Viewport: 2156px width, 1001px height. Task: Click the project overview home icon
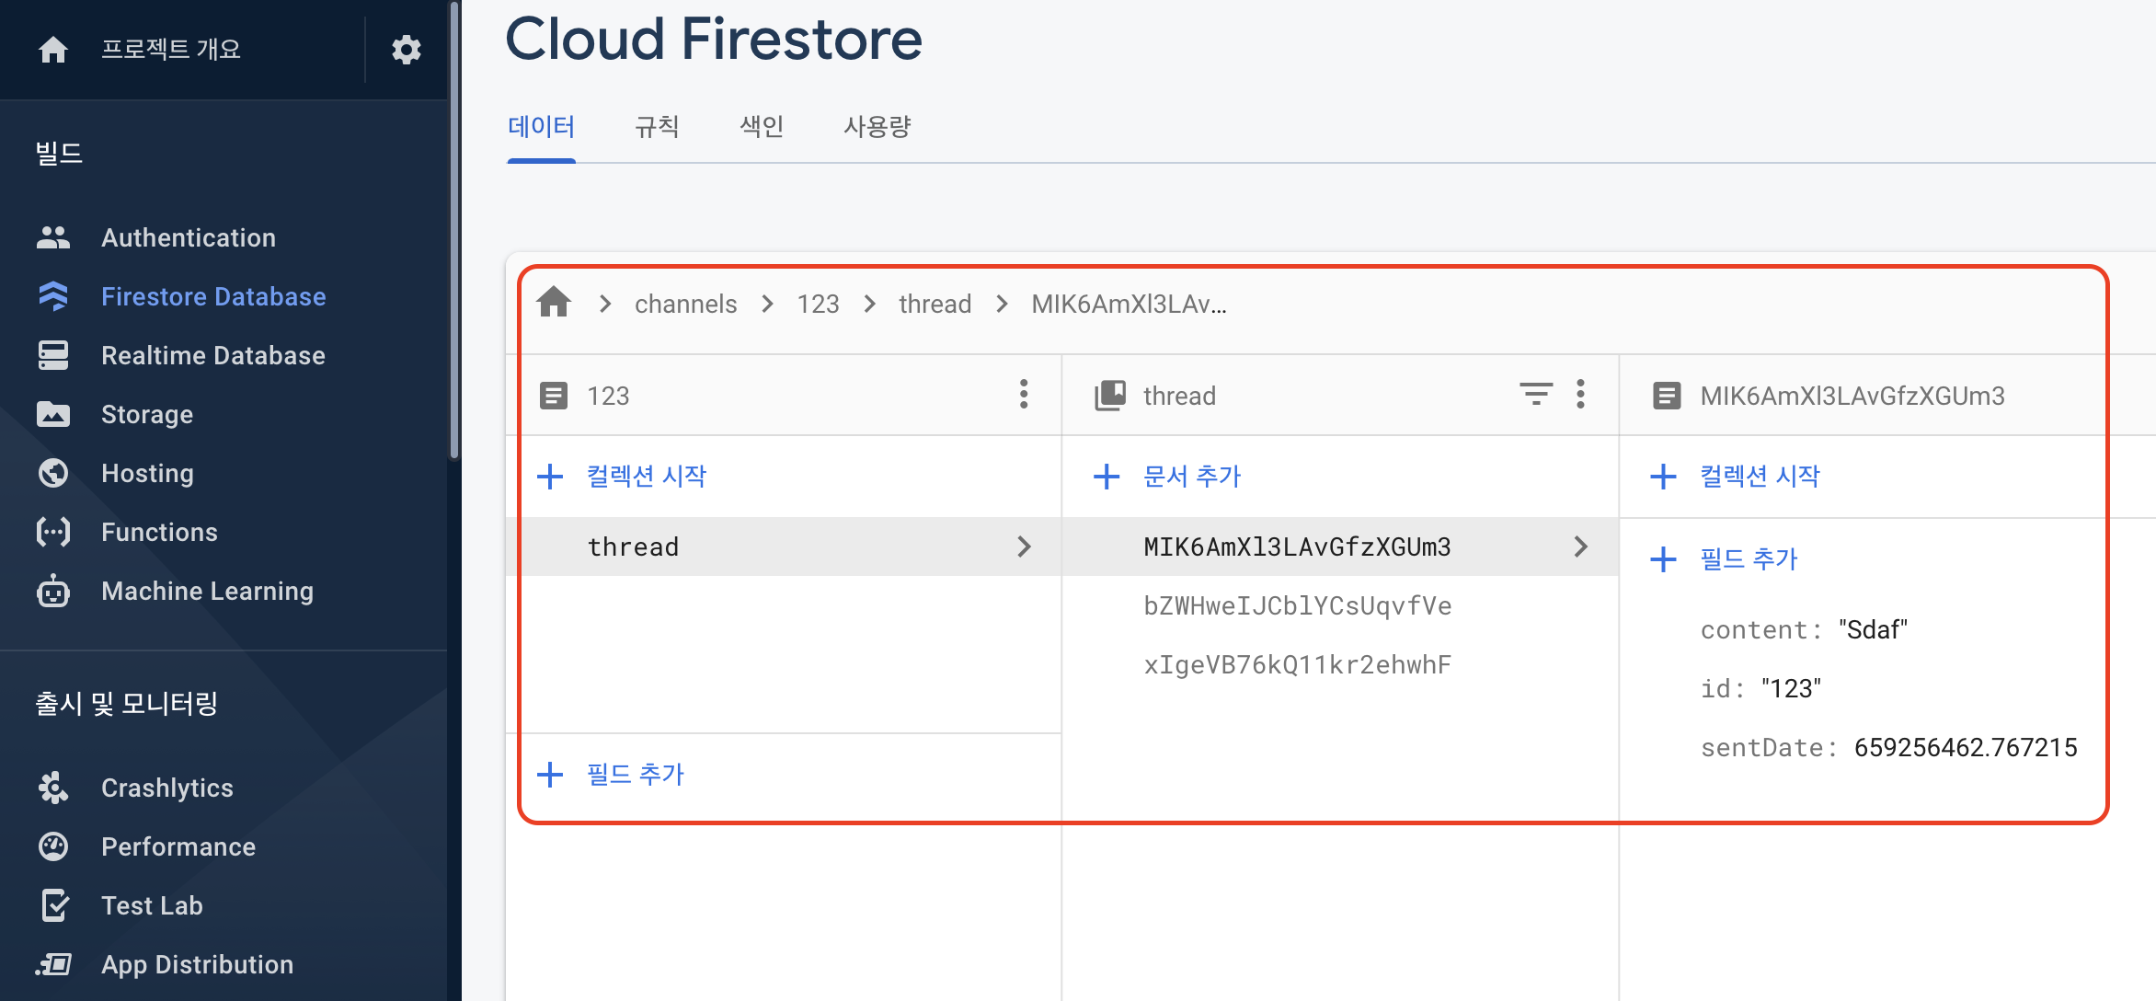point(53,49)
